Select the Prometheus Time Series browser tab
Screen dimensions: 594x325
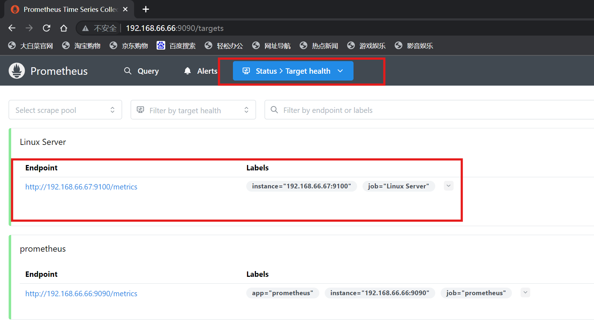[x=69, y=9]
